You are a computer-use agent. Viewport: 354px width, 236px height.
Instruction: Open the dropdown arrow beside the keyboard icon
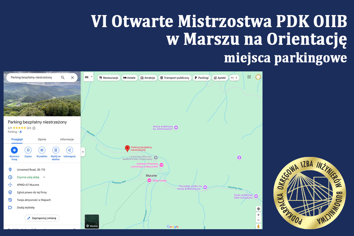91,77
